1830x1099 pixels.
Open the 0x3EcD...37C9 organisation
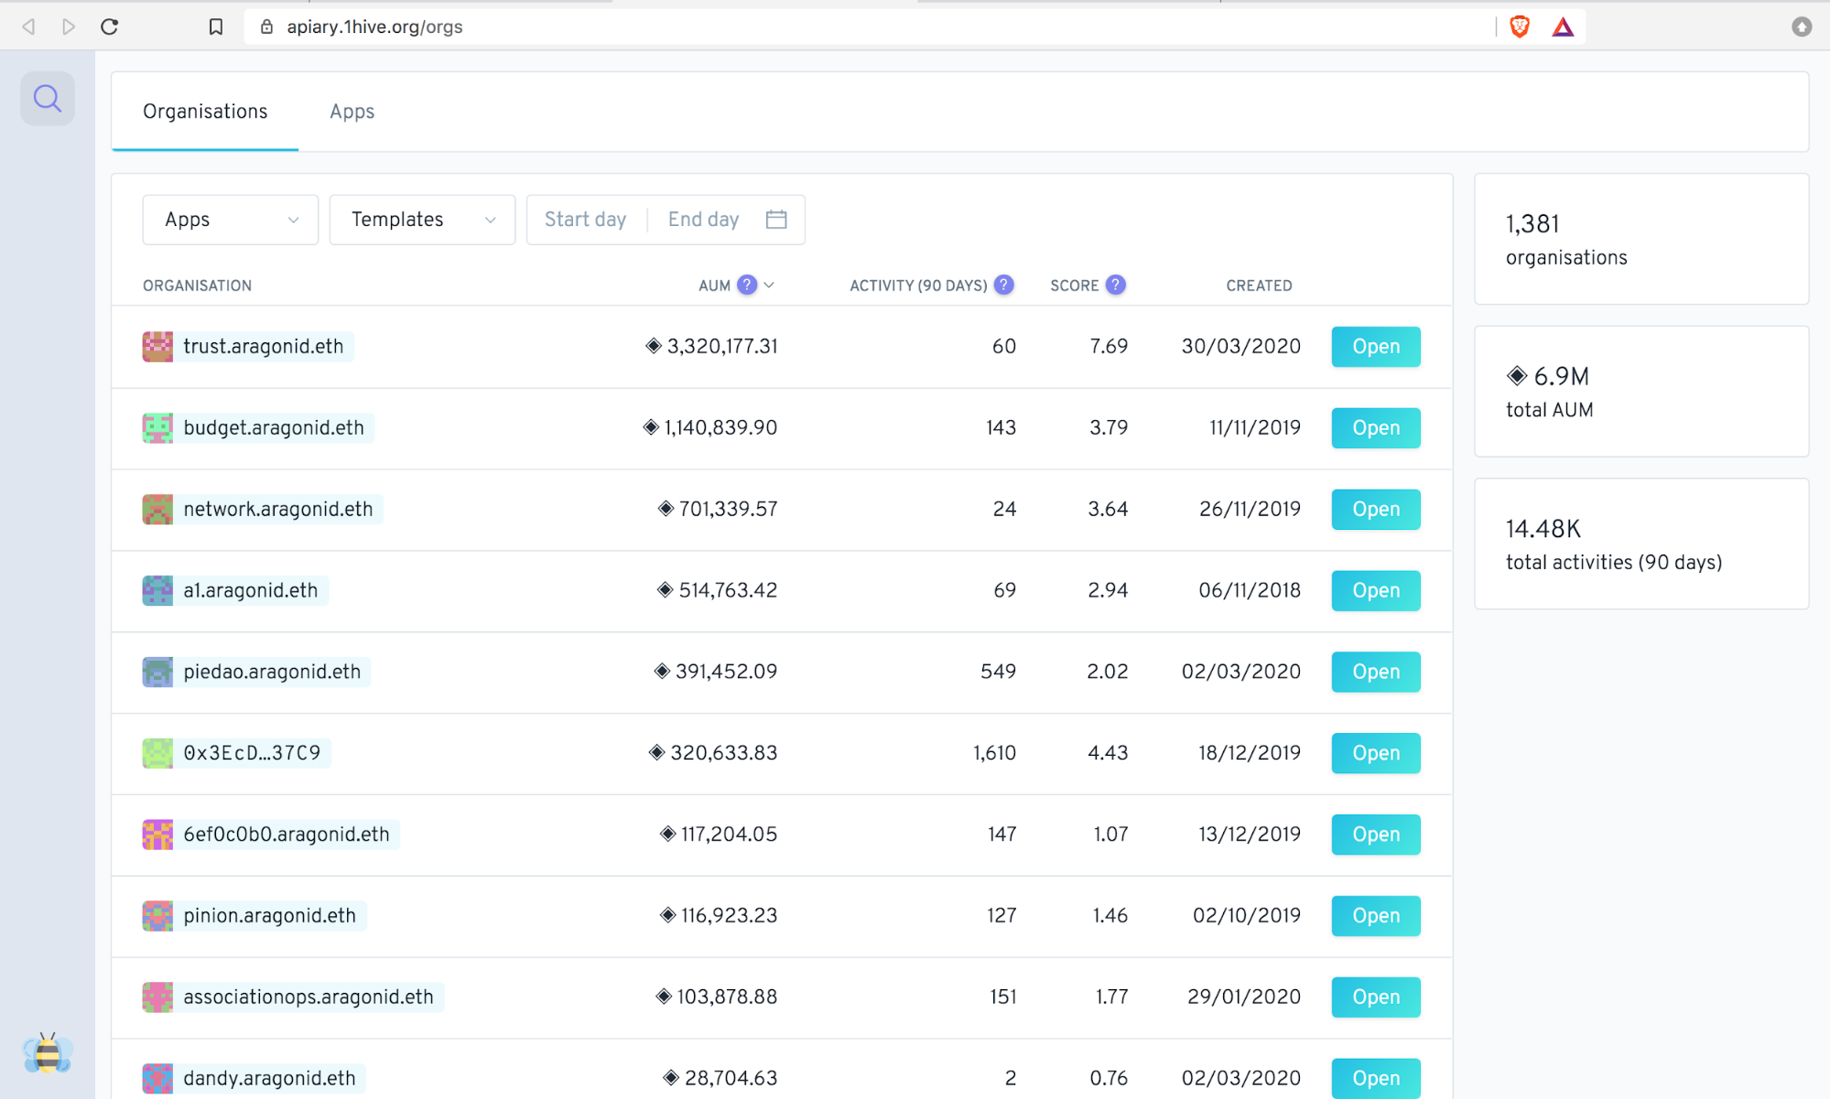1376,753
